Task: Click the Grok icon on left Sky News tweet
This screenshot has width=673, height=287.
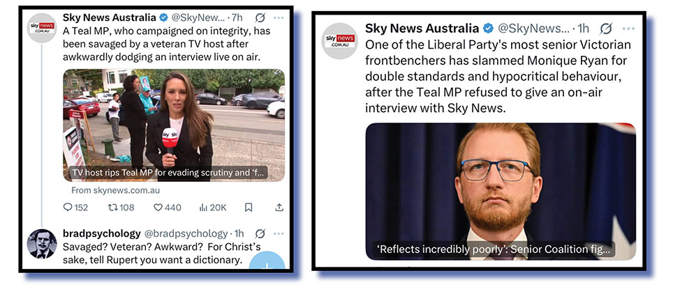Action: tap(260, 17)
